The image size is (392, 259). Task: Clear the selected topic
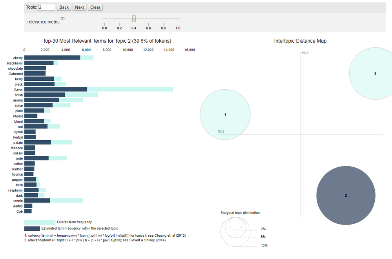click(x=95, y=7)
